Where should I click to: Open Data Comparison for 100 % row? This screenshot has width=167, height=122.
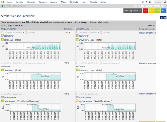(x=147, y=33)
